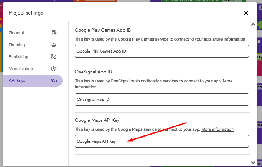262x167 pixels.
Task: Click the Theming droplet icon
Action: pyautogui.click(x=54, y=45)
